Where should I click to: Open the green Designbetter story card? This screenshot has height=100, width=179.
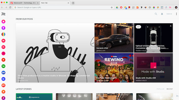pos(34,97)
